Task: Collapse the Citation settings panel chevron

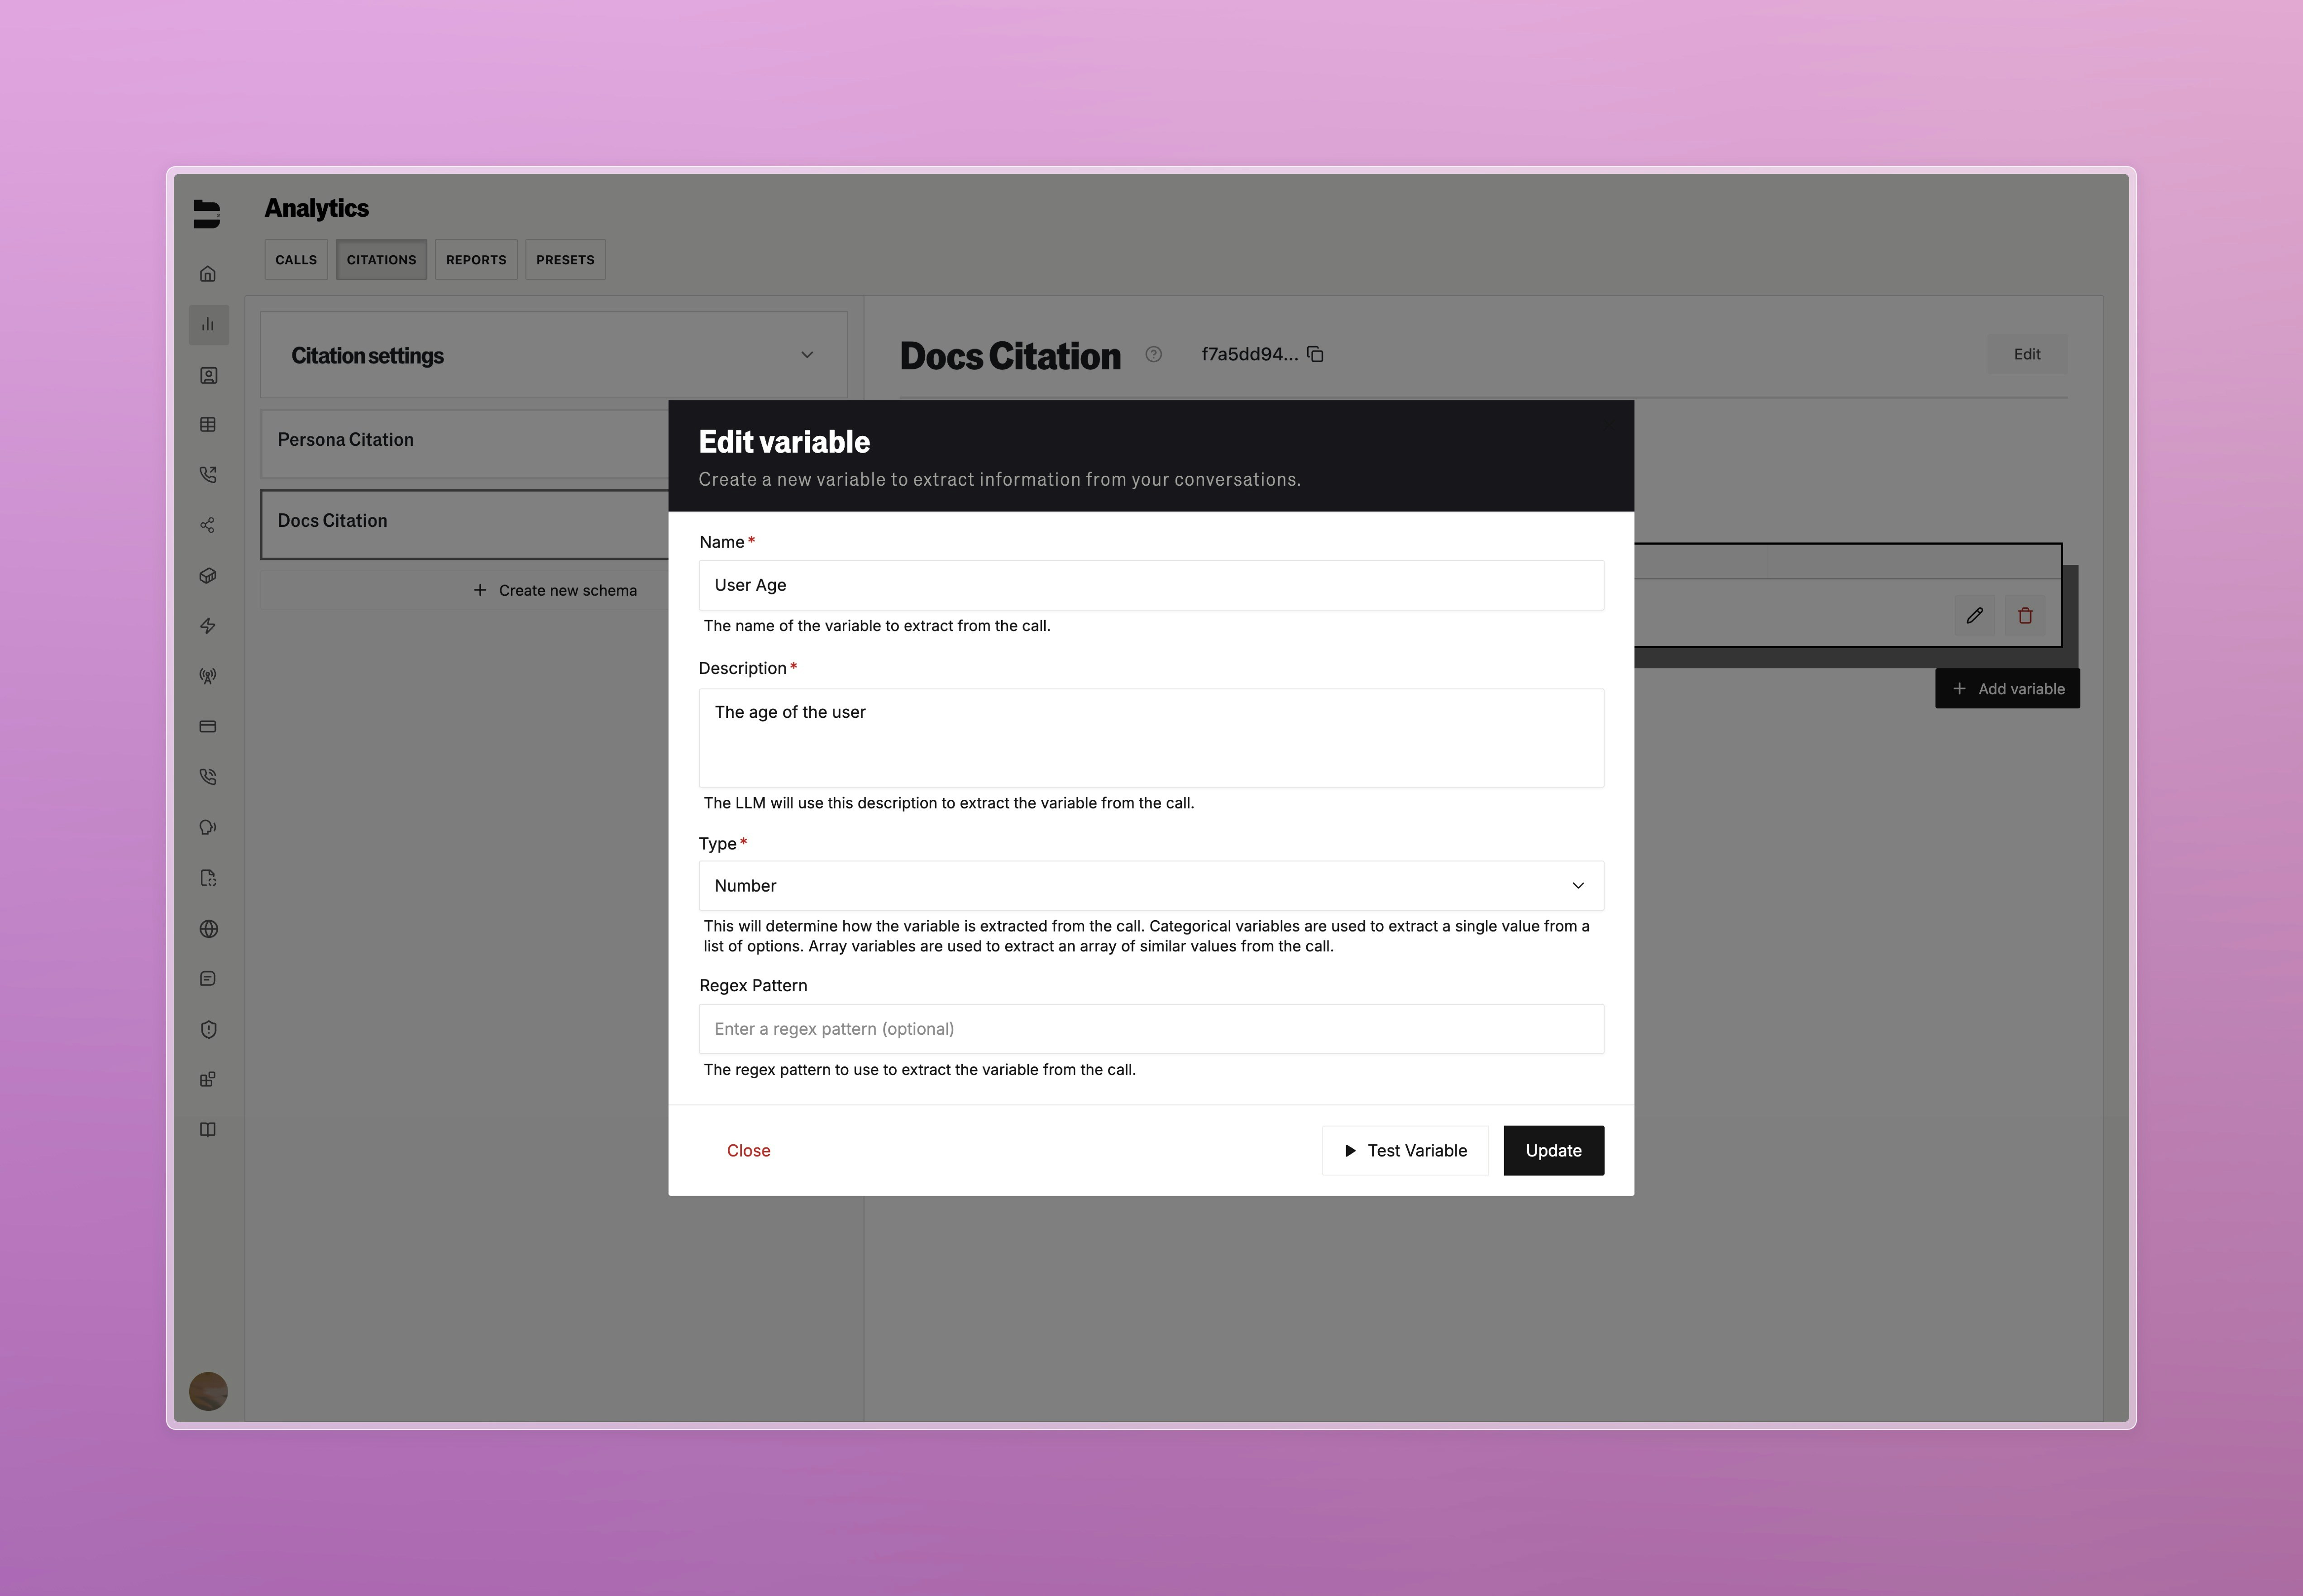Action: pos(807,354)
